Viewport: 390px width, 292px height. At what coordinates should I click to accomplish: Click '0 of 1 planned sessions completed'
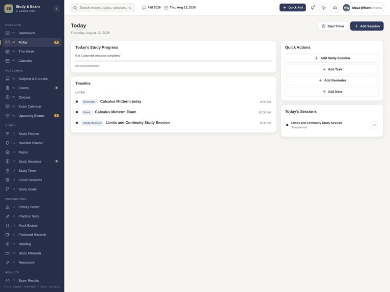[98, 55]
